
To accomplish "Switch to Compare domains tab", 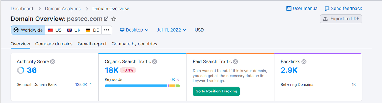I will point(54,44).
